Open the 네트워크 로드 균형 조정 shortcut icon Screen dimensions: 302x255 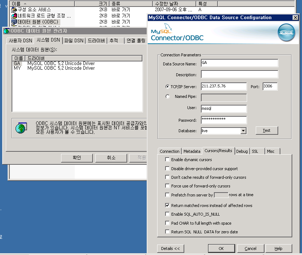pos(14,16)
